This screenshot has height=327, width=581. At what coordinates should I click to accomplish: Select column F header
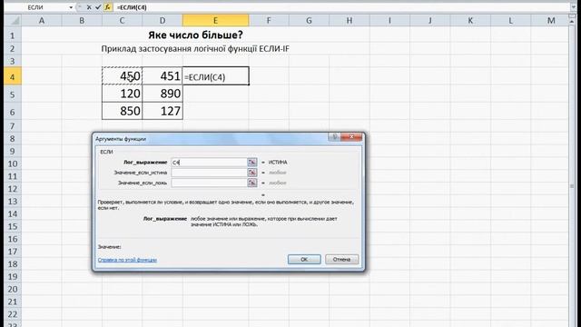269,20
